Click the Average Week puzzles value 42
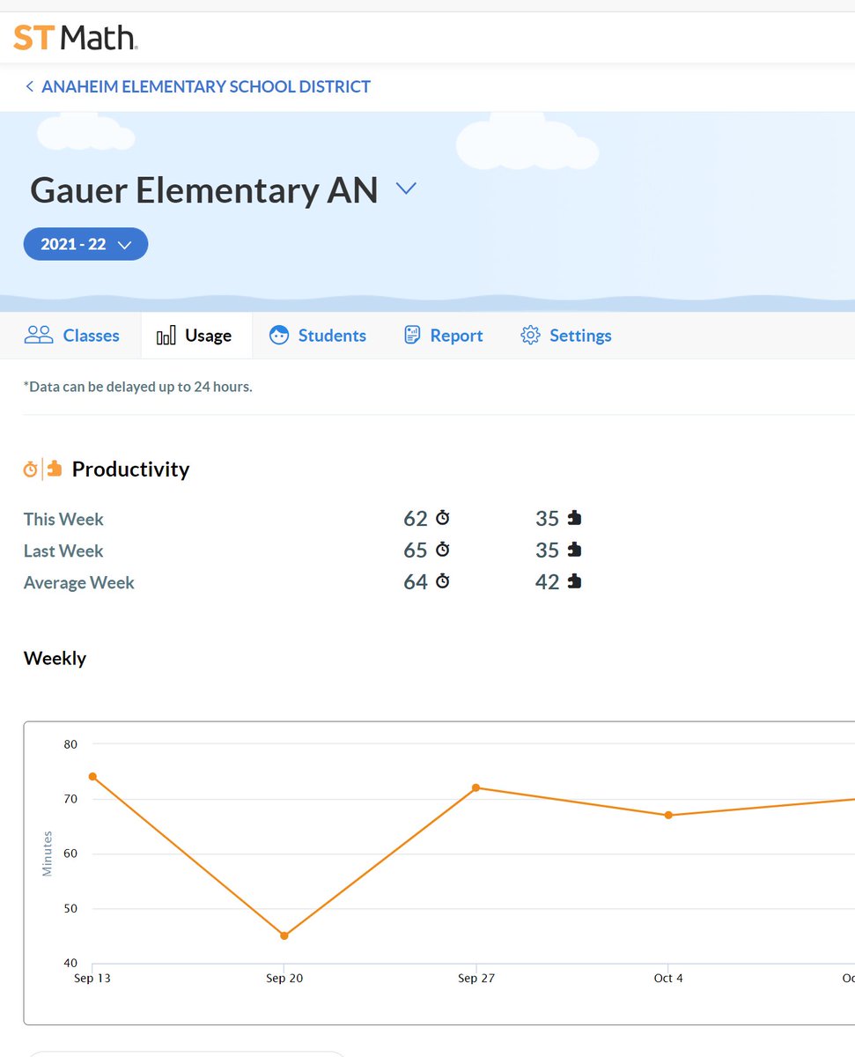Screen dimensions: 855x1057 [548, 581]
